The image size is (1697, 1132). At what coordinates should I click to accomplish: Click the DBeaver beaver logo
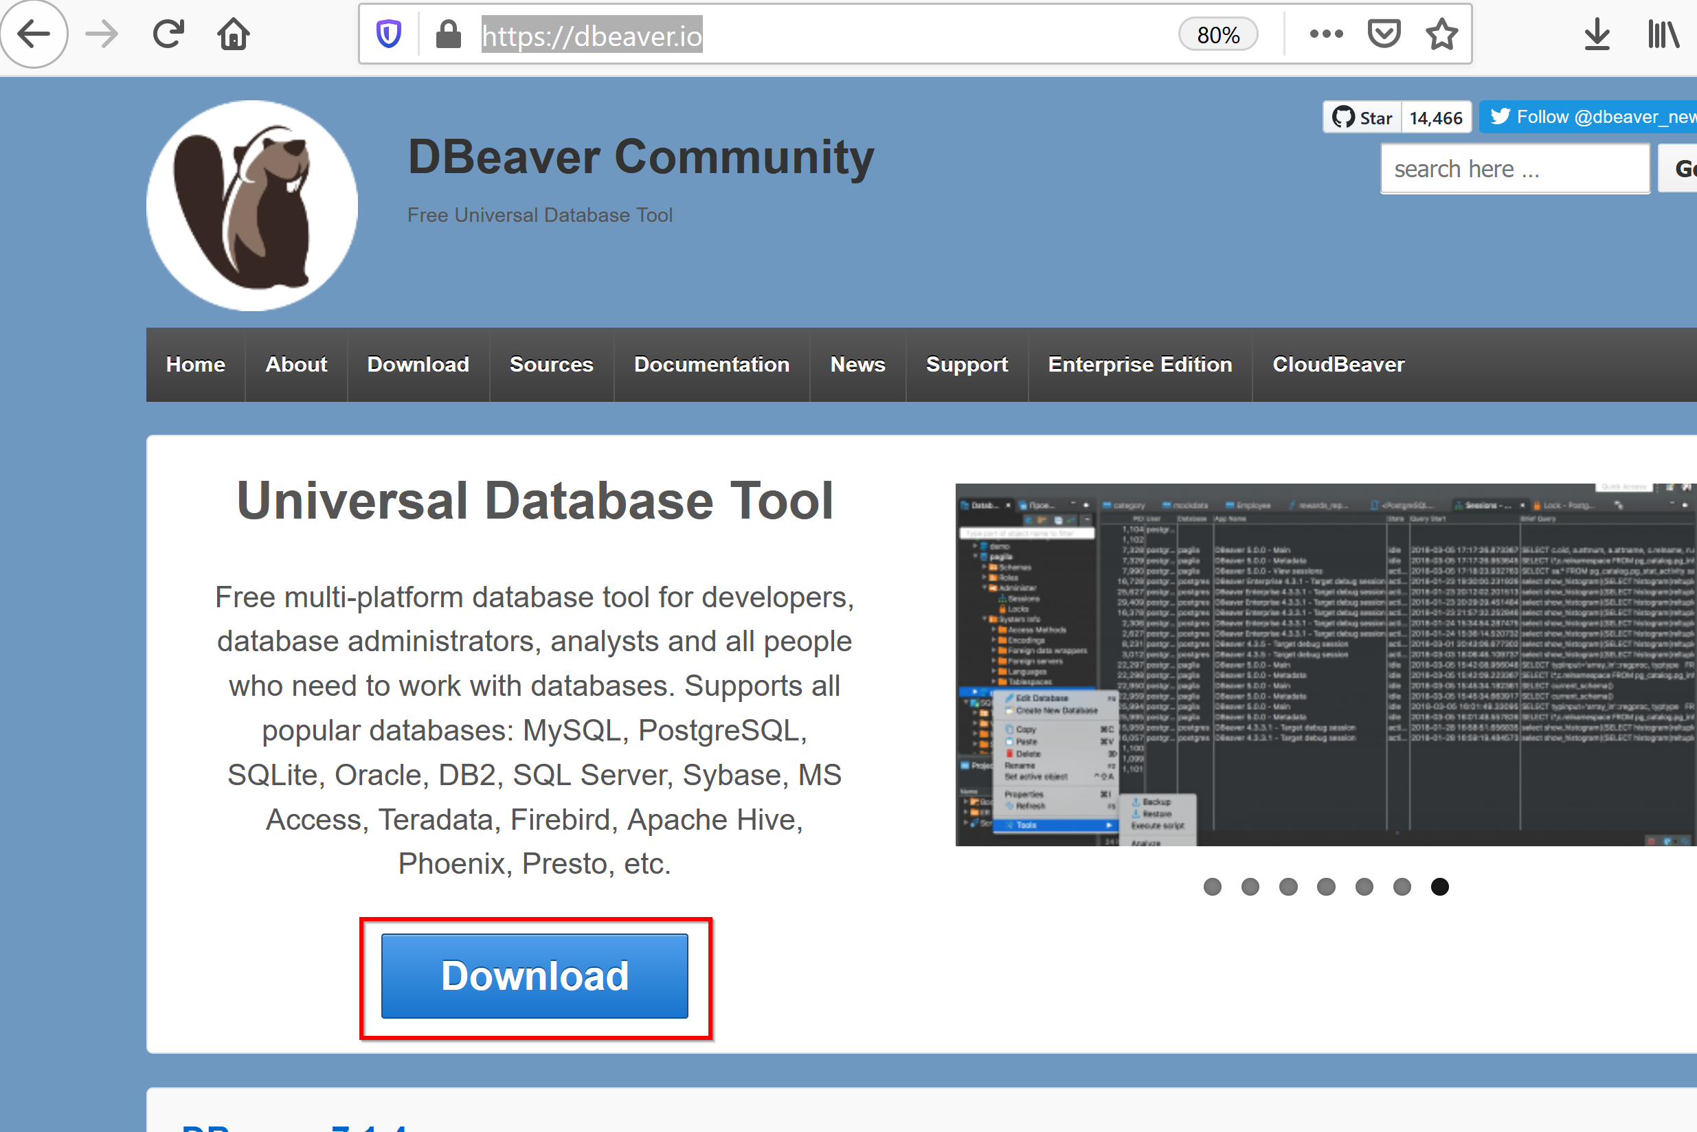coord(252,206)
